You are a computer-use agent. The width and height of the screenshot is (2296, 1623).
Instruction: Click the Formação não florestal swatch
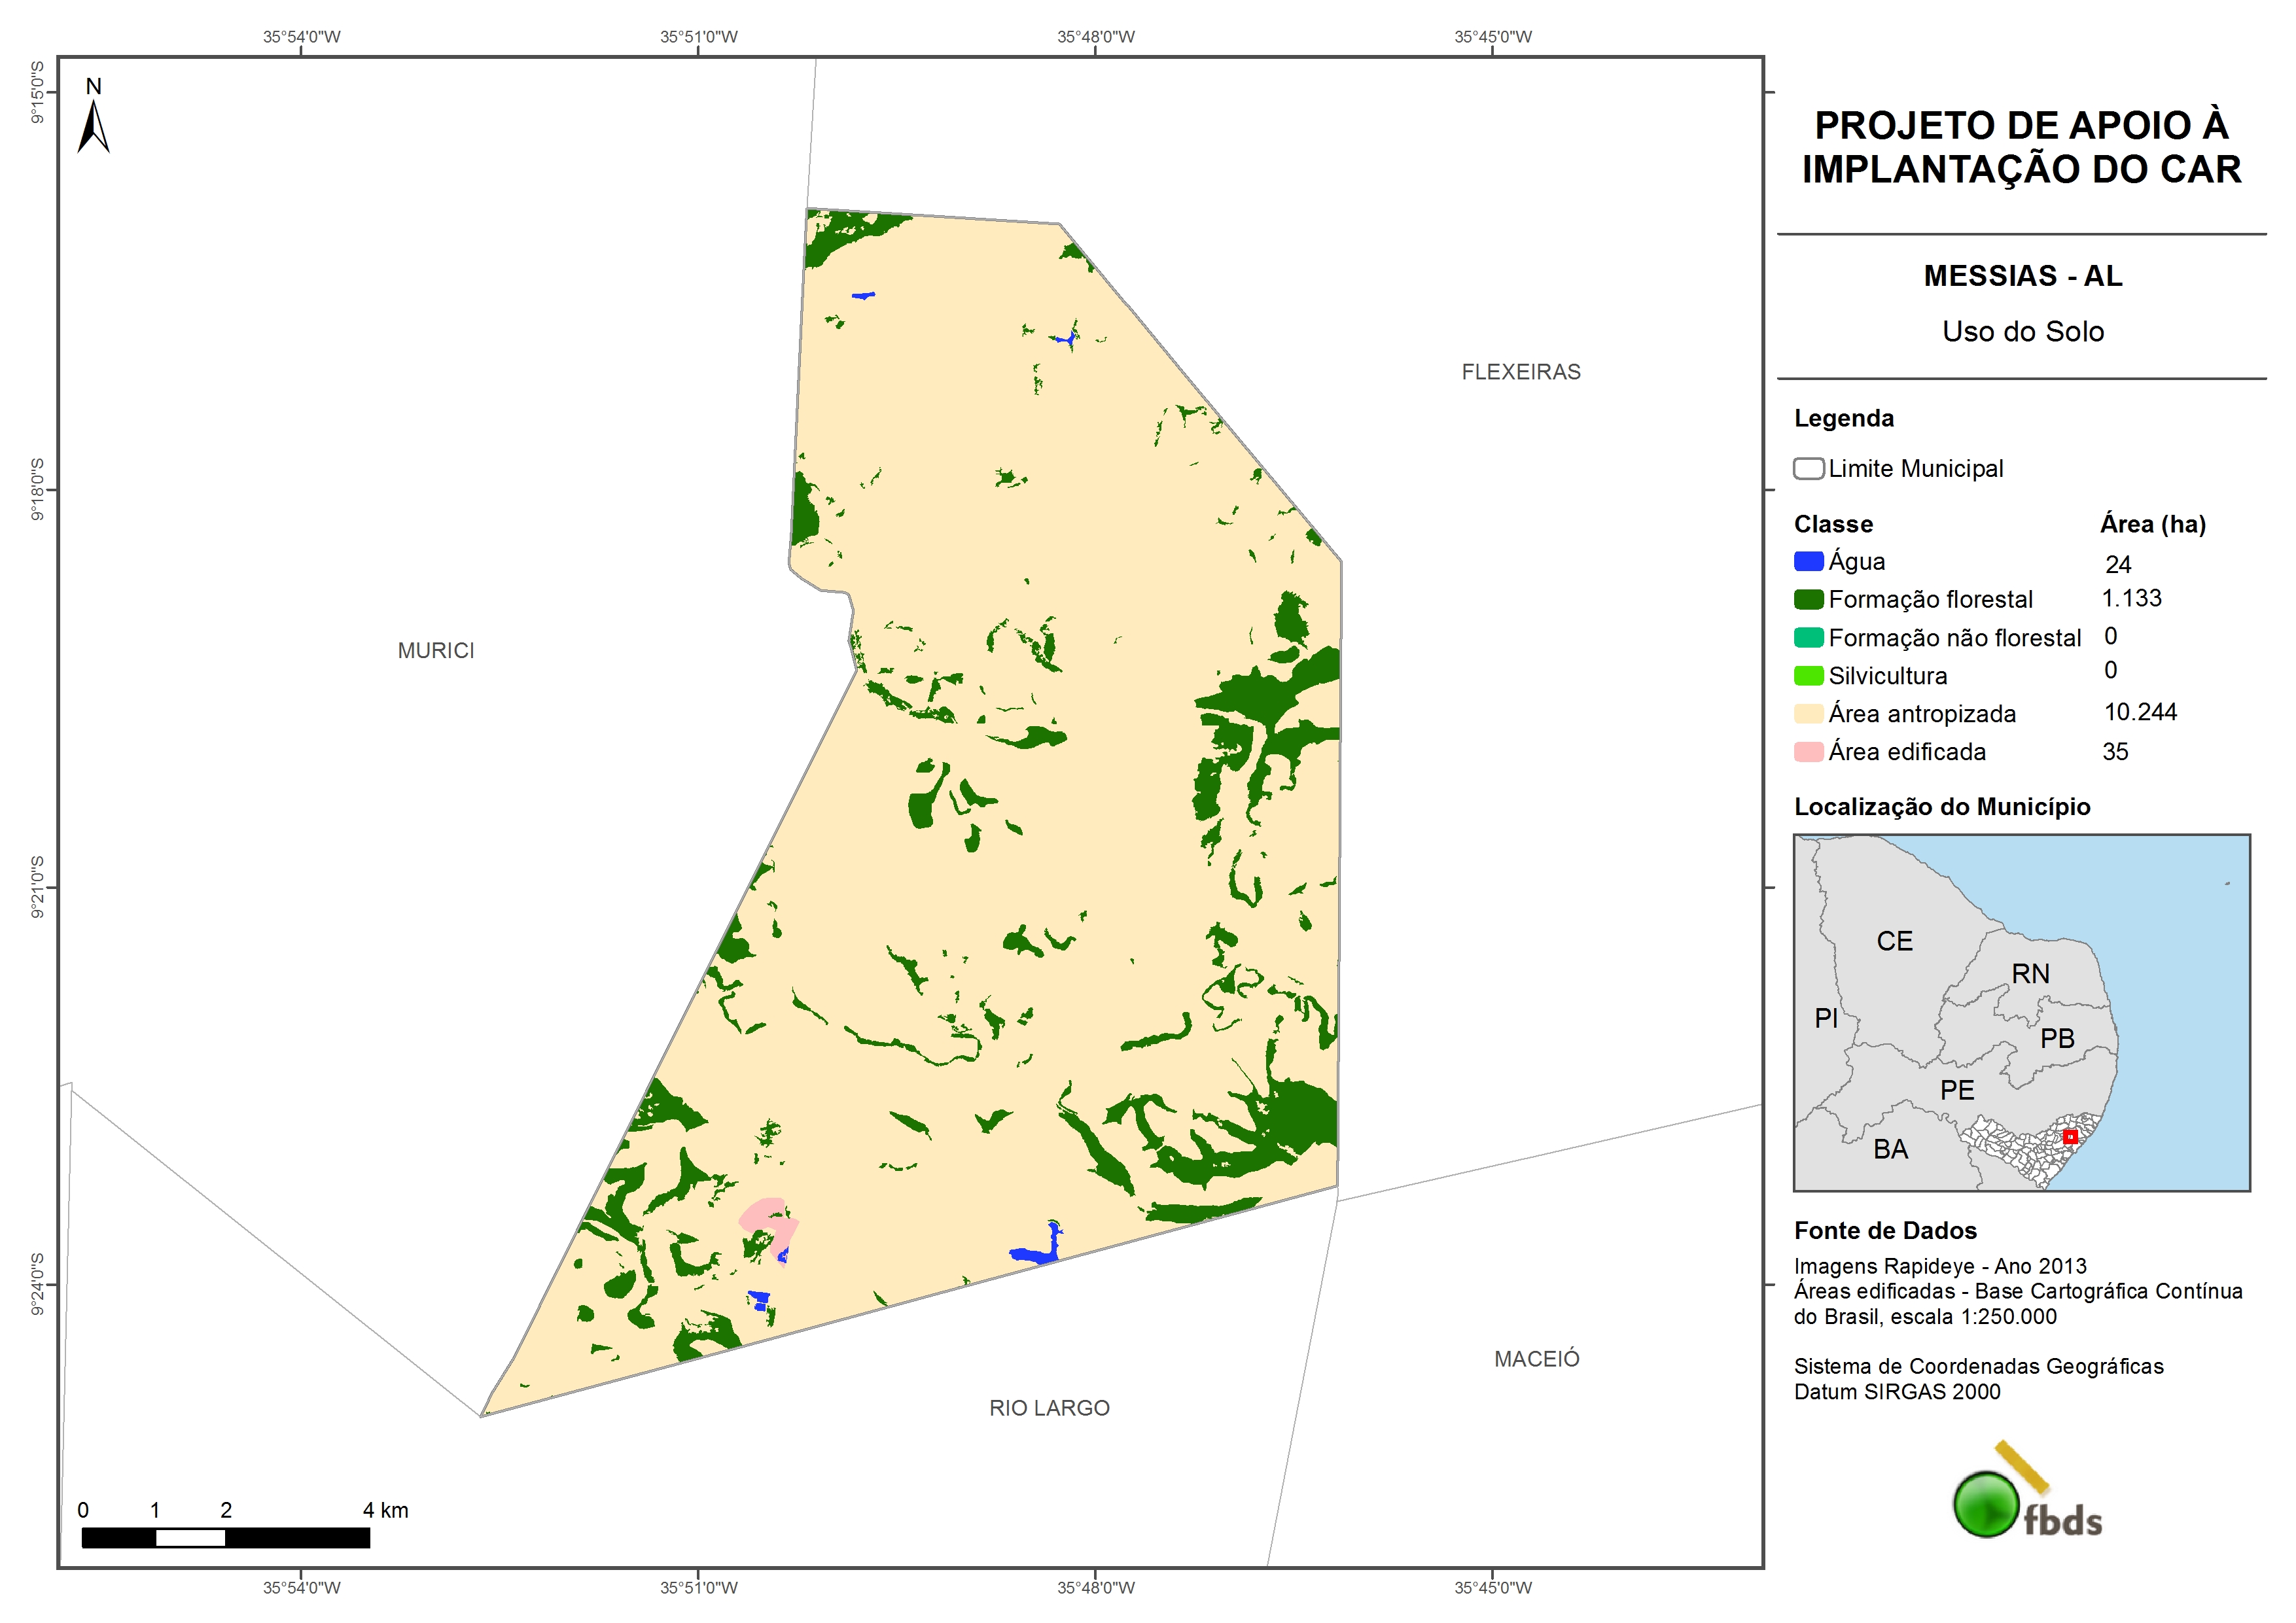coord(1808,638)
